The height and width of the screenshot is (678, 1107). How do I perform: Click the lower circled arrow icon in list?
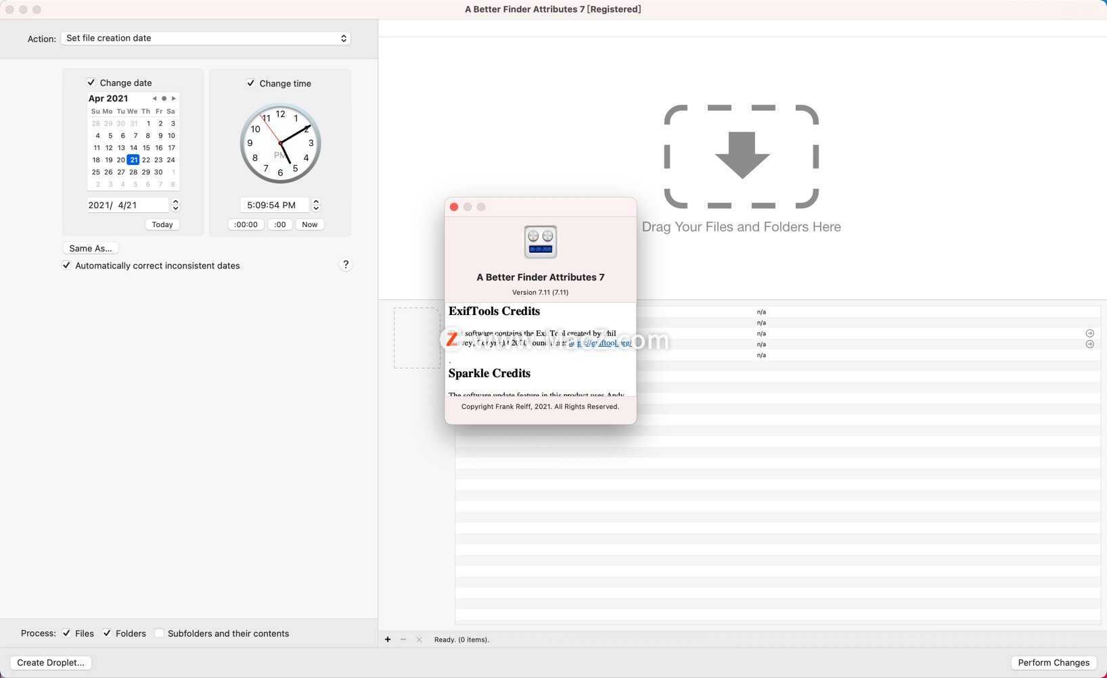1090,344
